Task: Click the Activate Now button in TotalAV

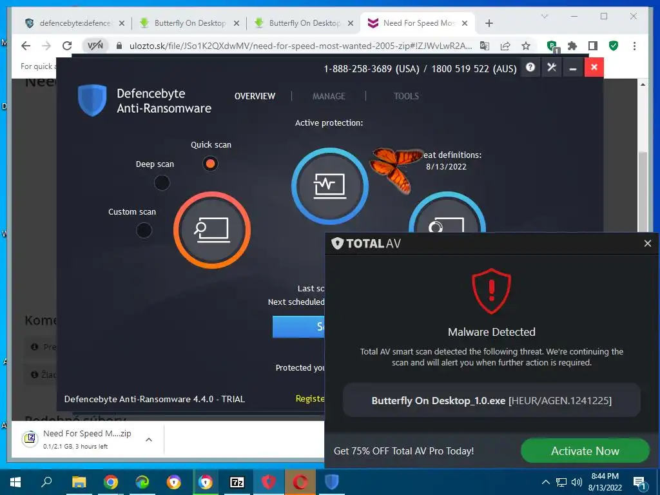Action: coord(585,451)
